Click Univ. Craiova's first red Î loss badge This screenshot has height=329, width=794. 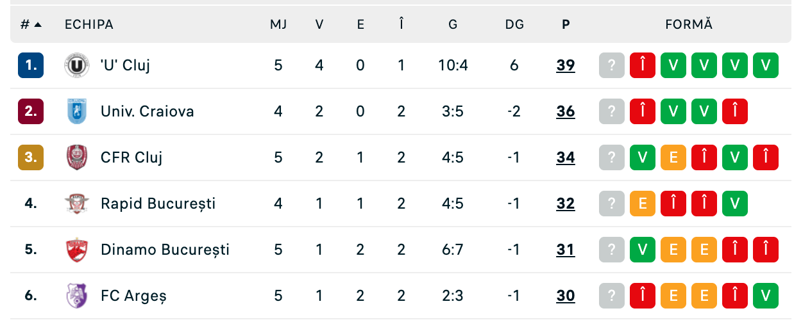click(643, 111)
